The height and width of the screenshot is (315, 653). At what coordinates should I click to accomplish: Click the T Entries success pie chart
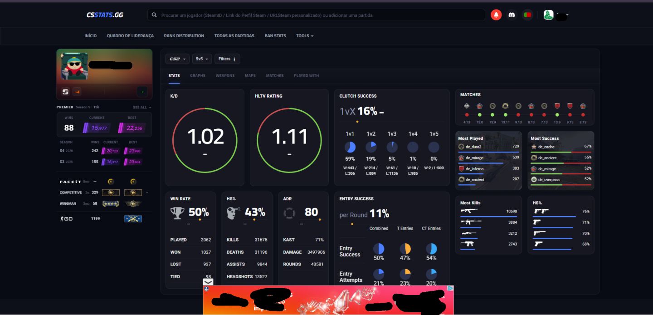tap(405, 249)
